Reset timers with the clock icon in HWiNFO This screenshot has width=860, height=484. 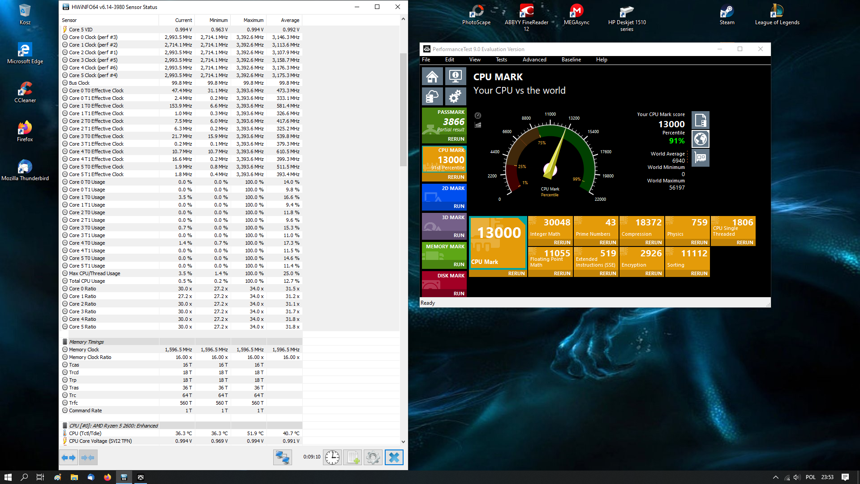(331, 457)
